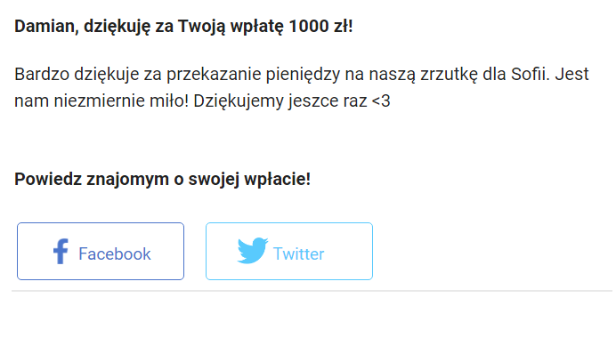
Task: Click the 'Facebook' label text
Action: click(114, 253)
